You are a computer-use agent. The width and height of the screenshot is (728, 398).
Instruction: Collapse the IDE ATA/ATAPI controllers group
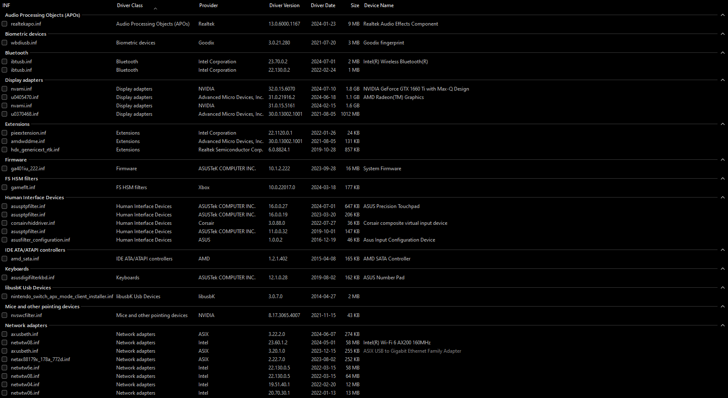tap(723, 250)
